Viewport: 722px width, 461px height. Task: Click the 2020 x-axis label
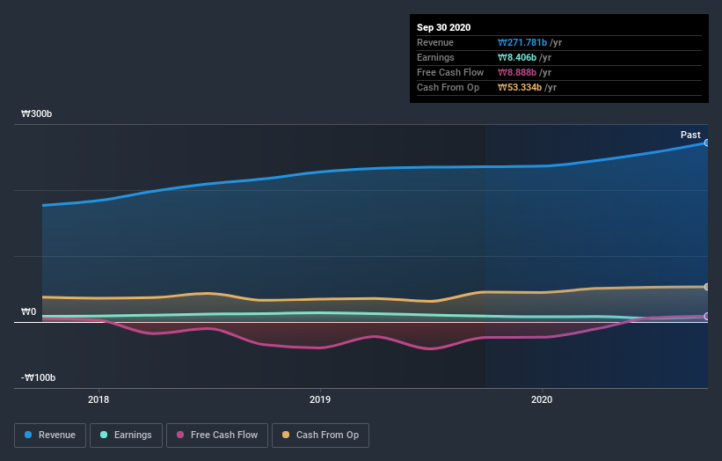click(x=542, y=399)
